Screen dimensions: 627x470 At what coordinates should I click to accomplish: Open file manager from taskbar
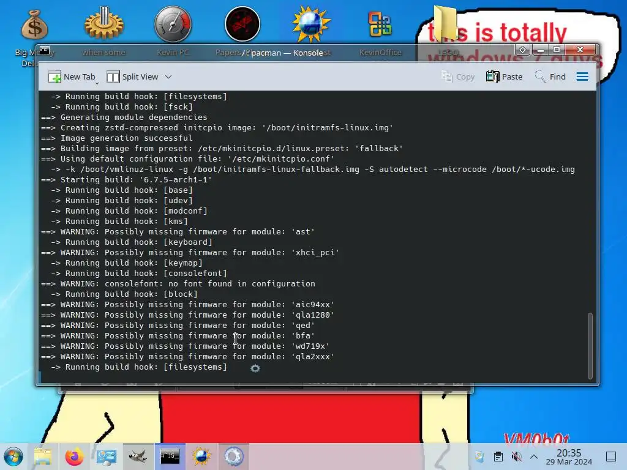[x=43, y=457]
